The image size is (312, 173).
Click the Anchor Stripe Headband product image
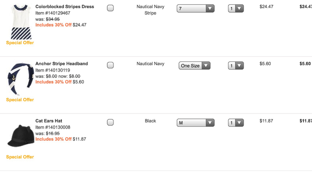pos(20,79)
